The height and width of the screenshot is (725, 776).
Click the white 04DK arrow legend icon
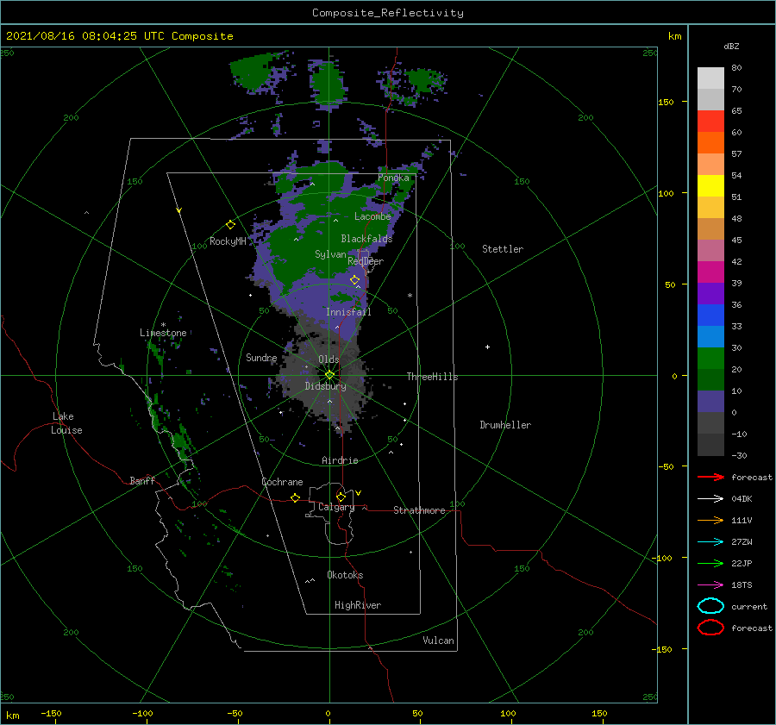point(710,499)
